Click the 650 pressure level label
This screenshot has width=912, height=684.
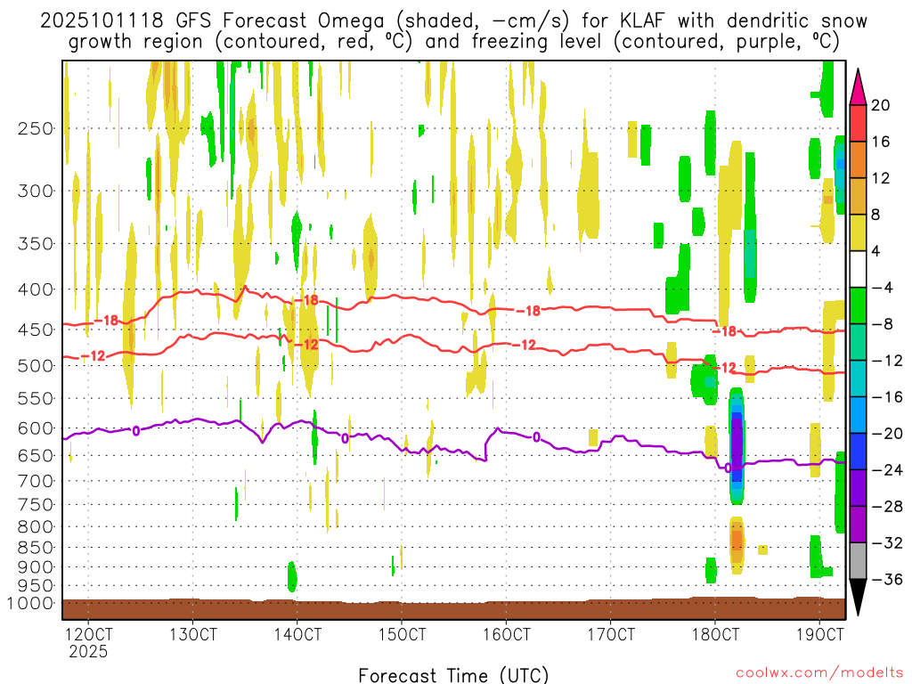pyautogui.click(x=36, y=455)
